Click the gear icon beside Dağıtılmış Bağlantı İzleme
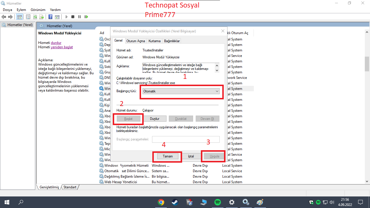 [x=101, y=177]
